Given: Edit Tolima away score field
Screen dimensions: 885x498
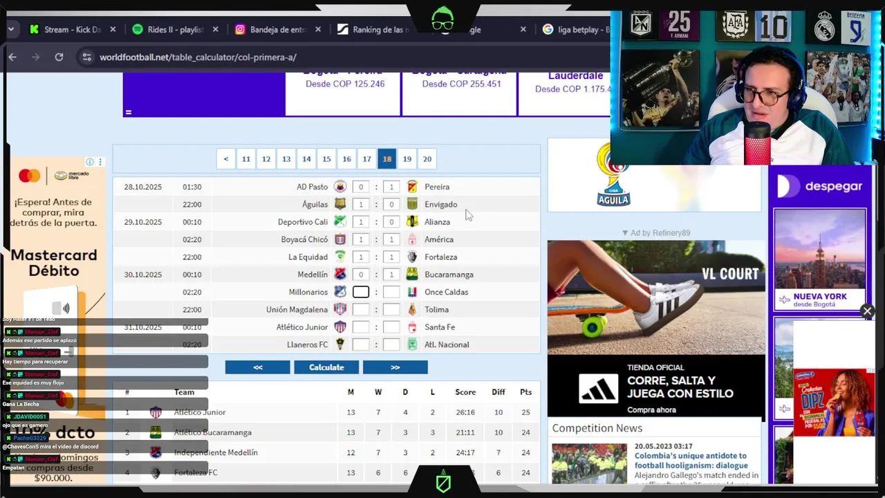Looking at the screenshot, I should (391, 309).
